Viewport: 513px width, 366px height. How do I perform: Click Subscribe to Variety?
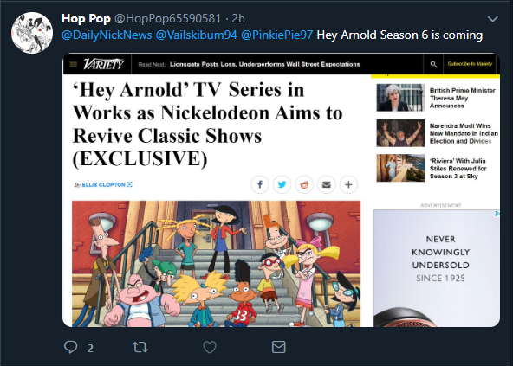coord(470,64)
